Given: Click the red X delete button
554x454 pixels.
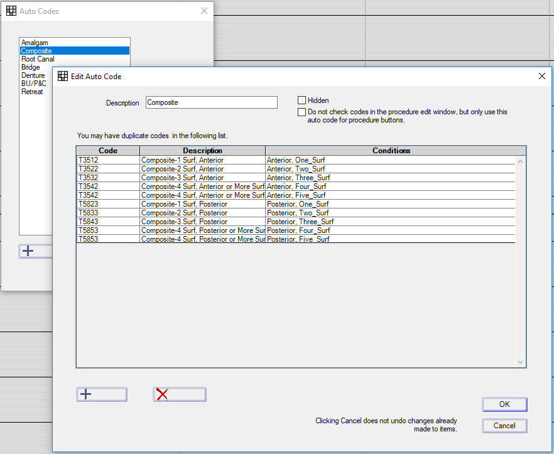Looking at the screenshot, I should coord(180,394).
